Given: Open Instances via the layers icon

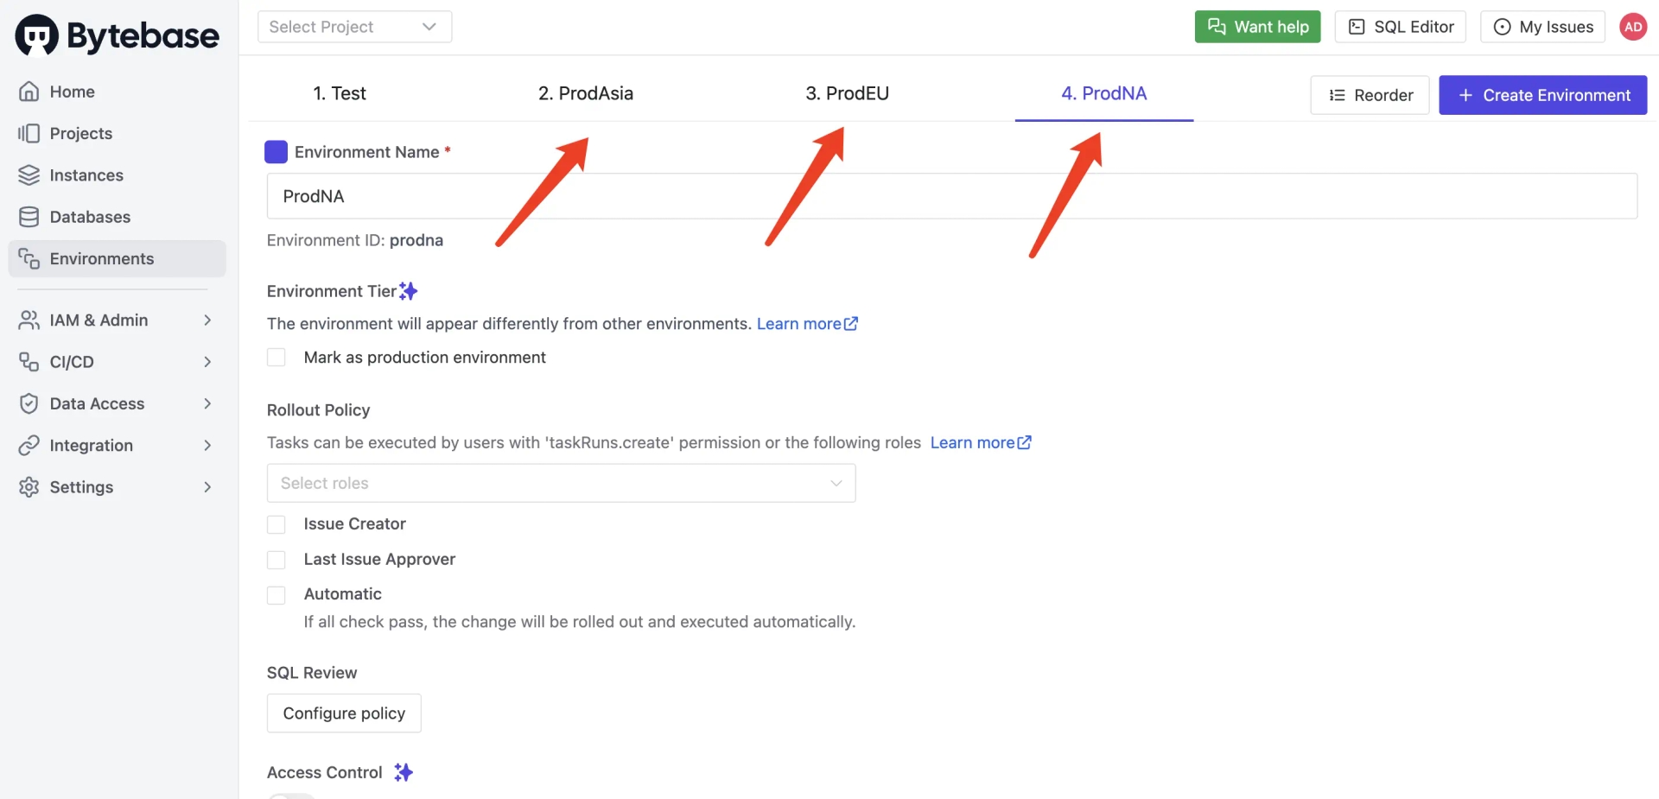Looking at the screenshot, I should [29, 175].
